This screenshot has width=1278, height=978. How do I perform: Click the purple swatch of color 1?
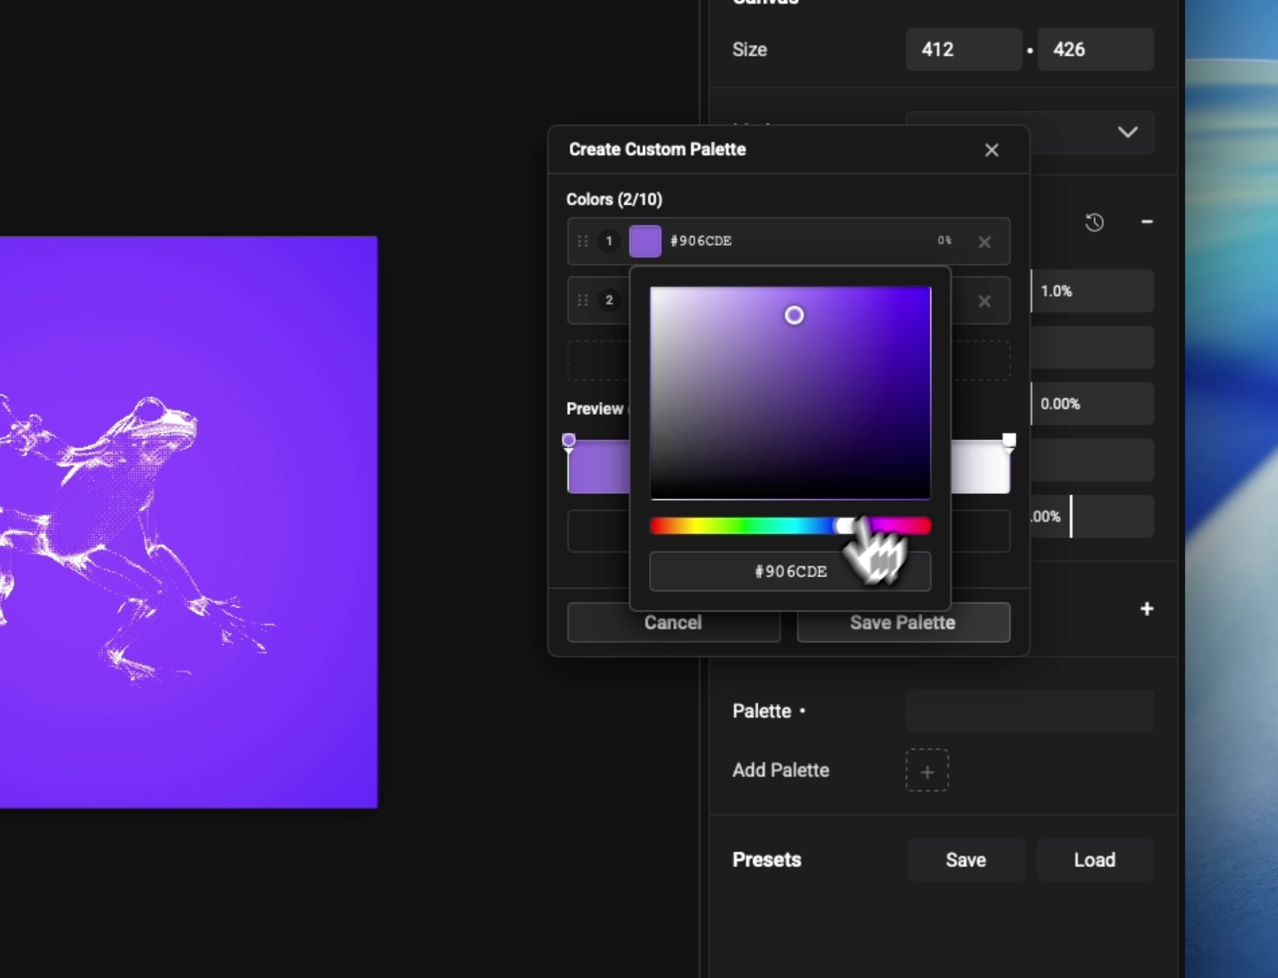pyautogui.click(x=645, y=241)
